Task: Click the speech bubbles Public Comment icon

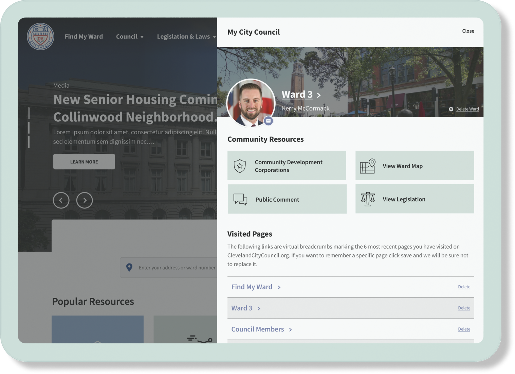Action: (x=240, y=199)
